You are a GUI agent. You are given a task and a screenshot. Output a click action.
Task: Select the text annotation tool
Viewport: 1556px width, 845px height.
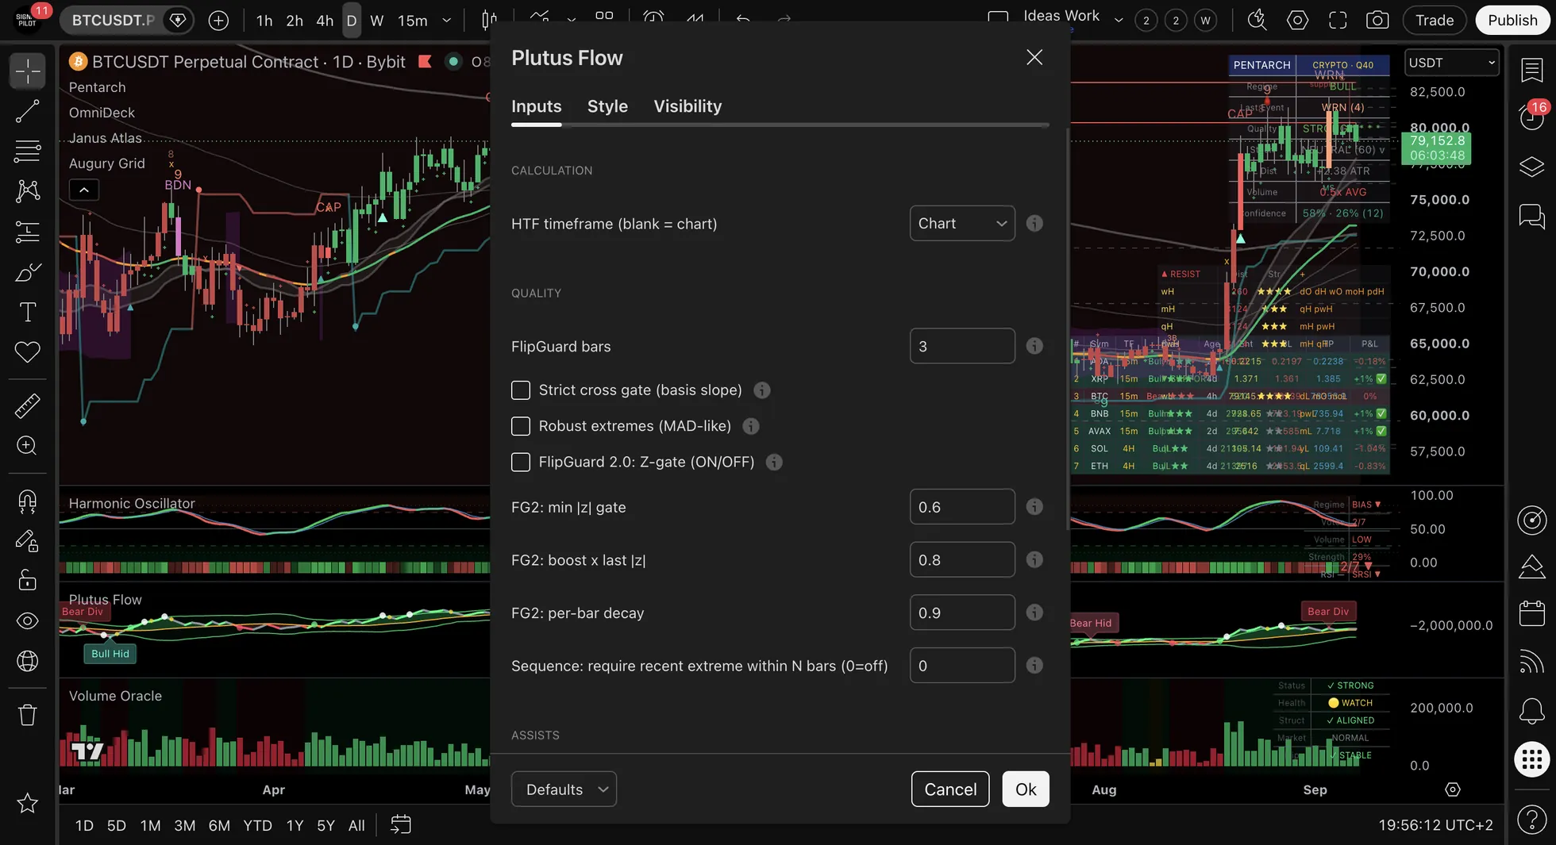point(28,312)
